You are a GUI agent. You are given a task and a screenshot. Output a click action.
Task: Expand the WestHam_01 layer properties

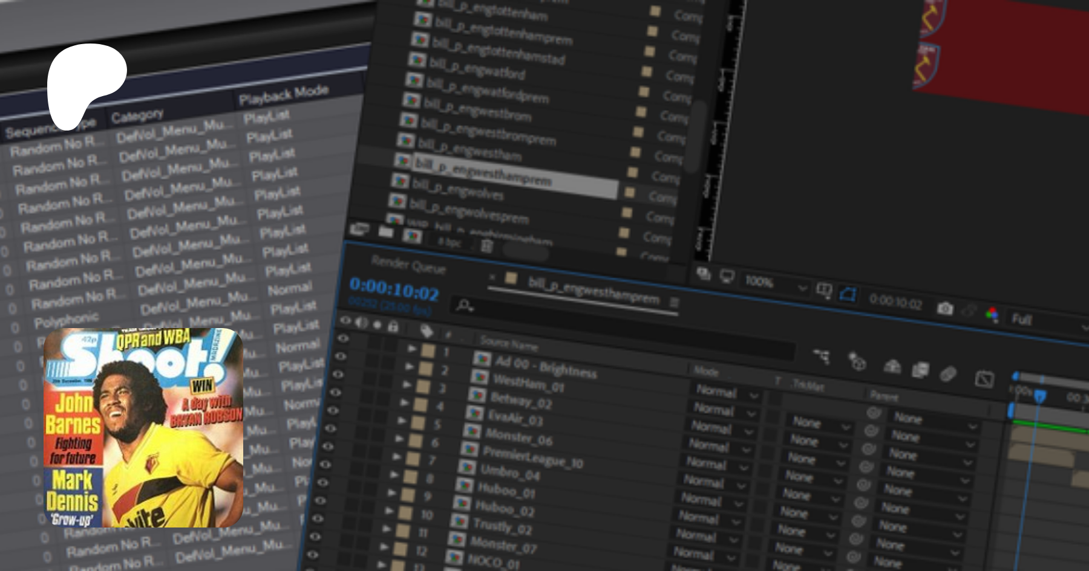pyautogui.click(x=410, y=366)
